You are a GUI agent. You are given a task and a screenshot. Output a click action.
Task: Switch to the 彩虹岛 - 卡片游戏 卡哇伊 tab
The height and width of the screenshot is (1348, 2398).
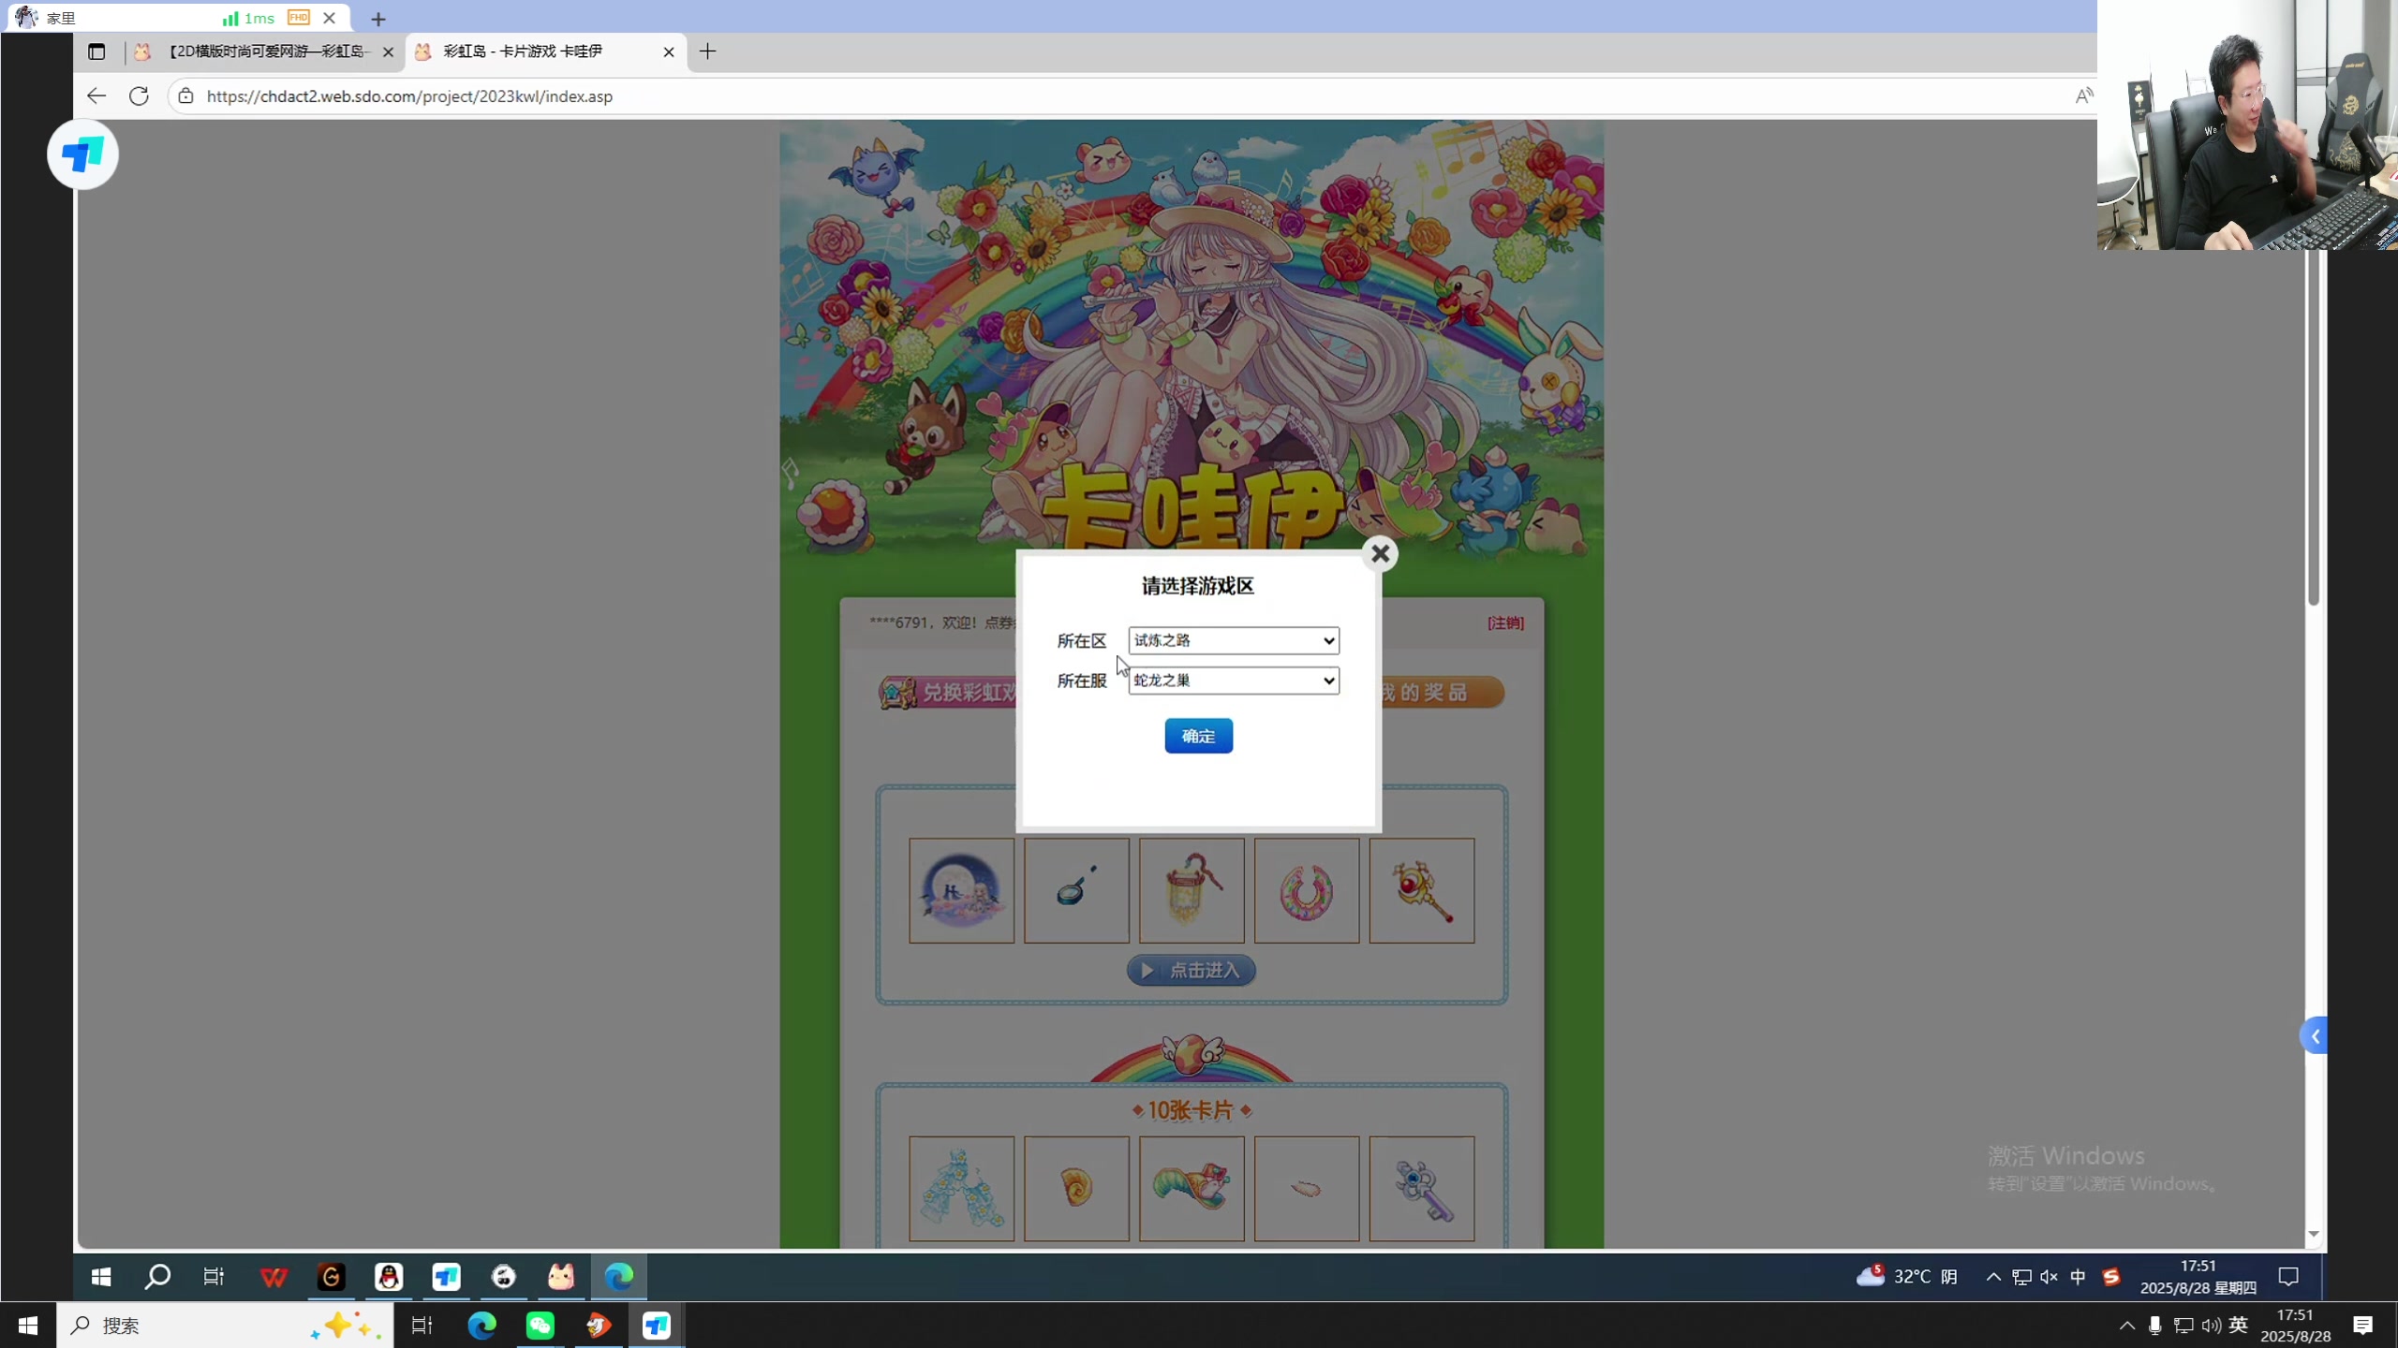coord(545,51)
